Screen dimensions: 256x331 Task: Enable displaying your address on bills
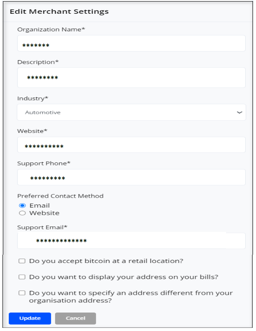(22, 277)
